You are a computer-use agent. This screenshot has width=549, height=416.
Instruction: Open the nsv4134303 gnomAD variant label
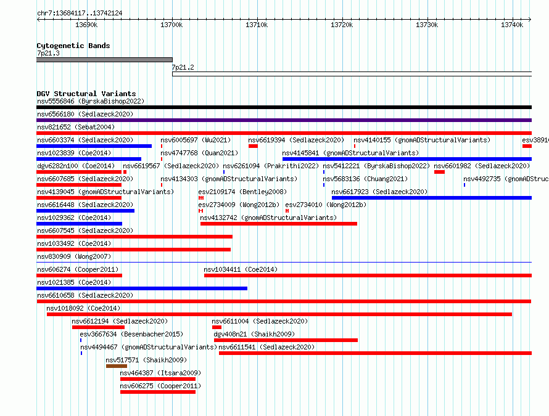[x=229, y=179]
